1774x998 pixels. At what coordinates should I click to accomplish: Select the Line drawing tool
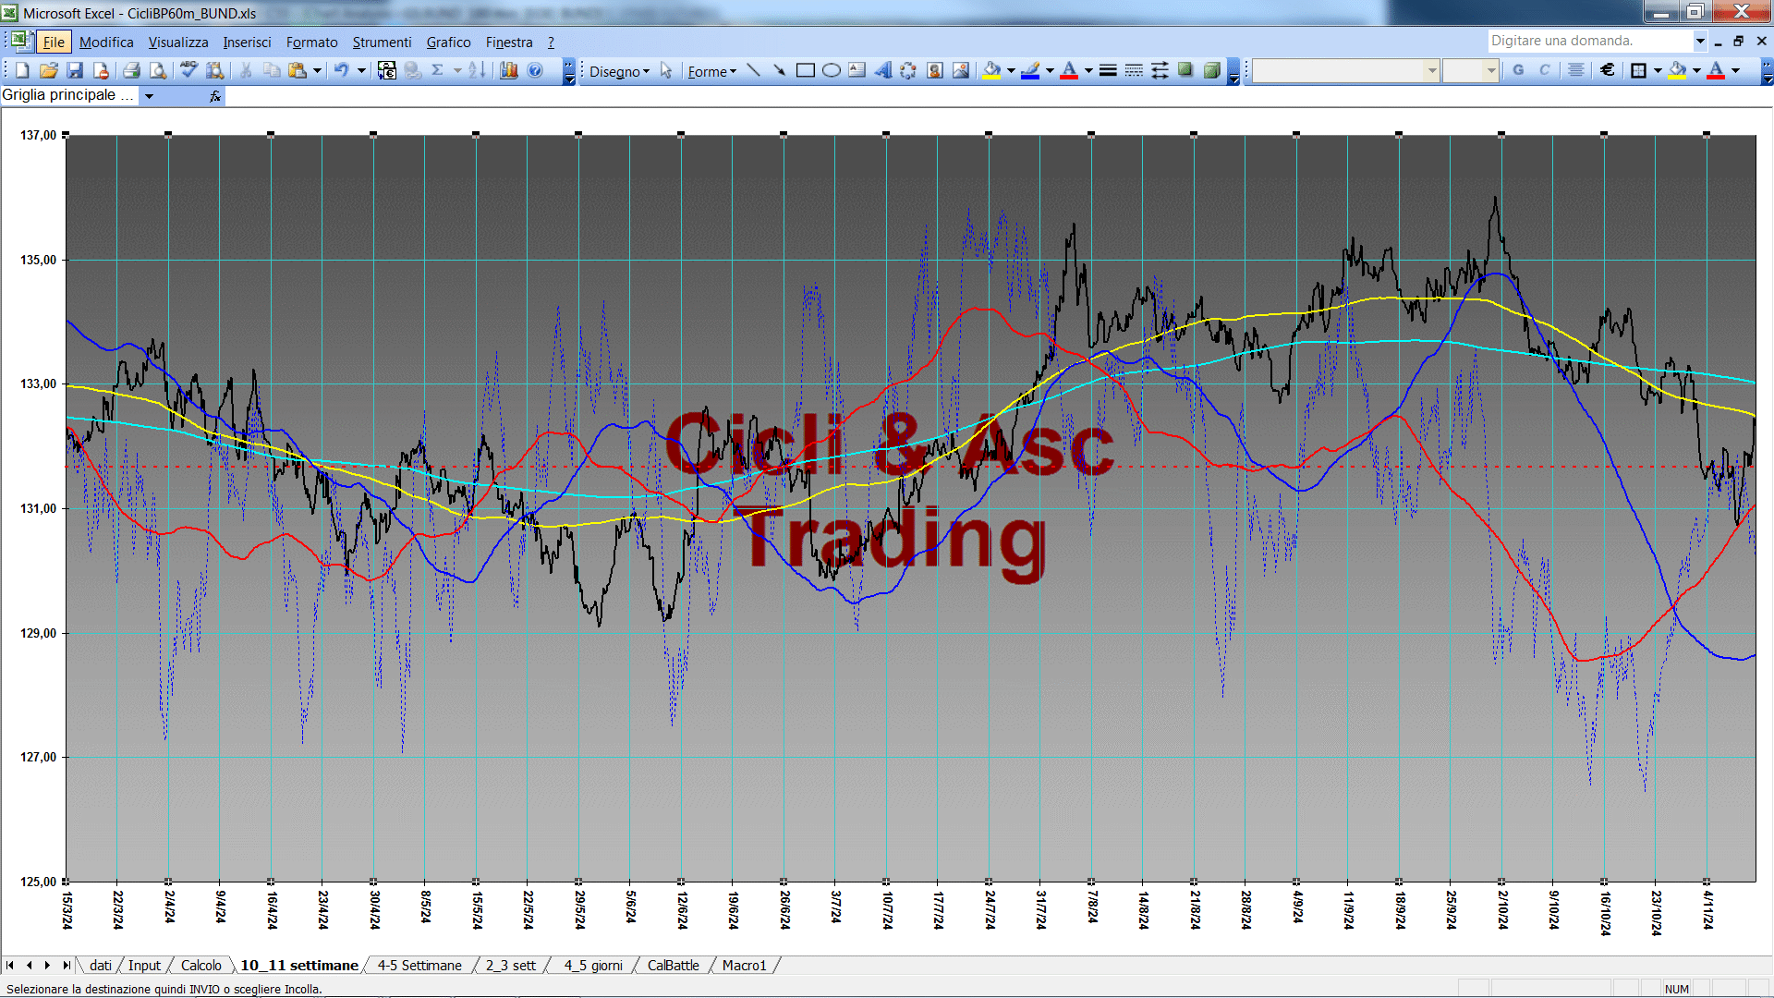[753, 70]
